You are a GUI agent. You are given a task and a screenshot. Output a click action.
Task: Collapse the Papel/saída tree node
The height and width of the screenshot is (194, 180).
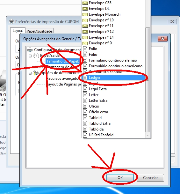(30, 56)
